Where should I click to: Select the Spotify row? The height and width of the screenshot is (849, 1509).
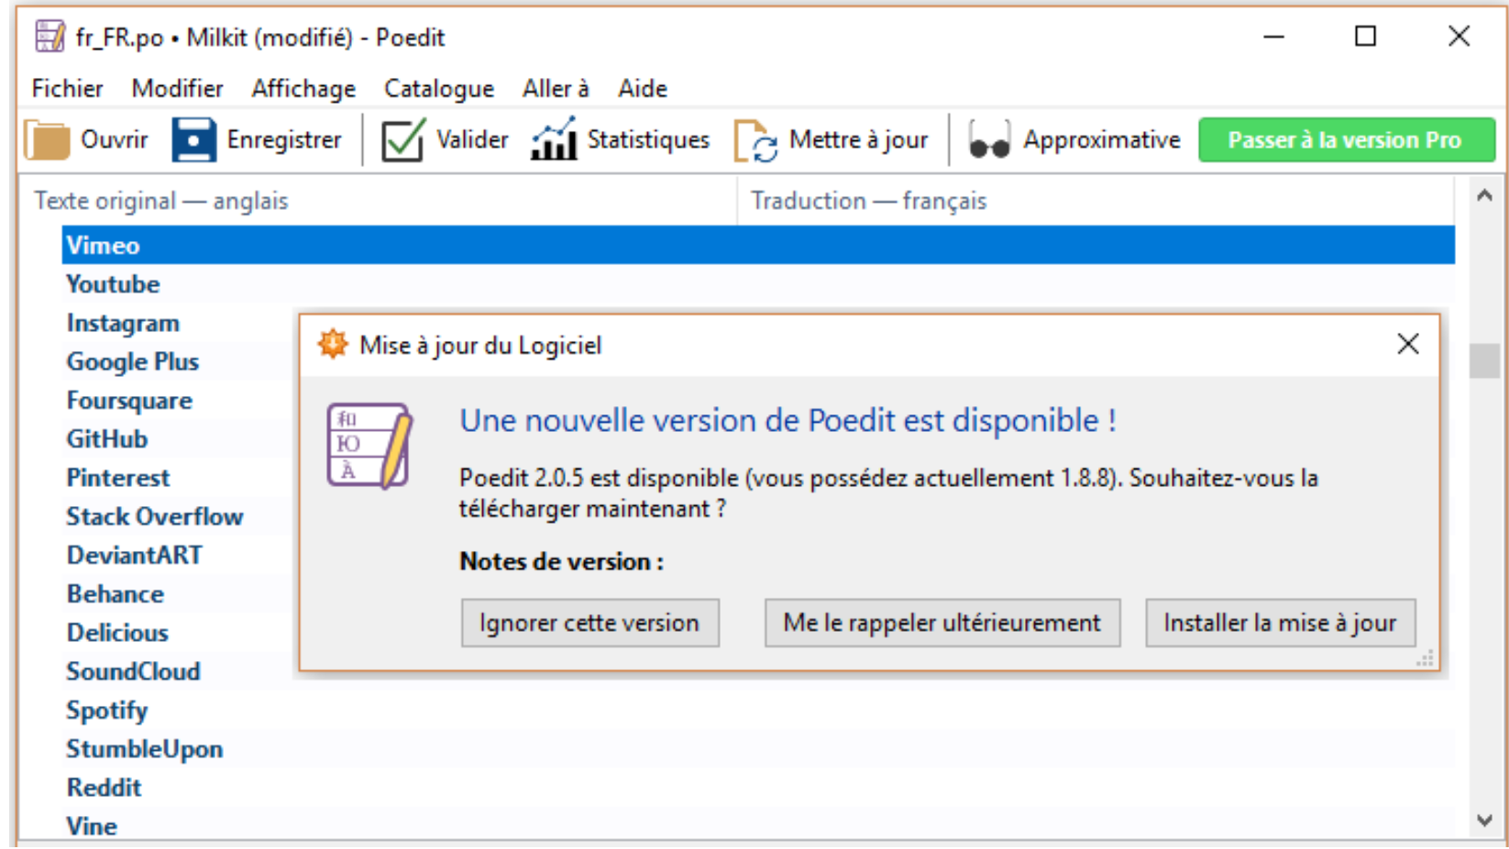coord(758,711)
